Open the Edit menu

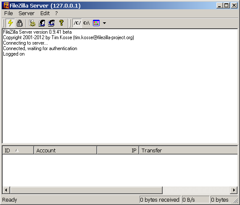point(45,13)
